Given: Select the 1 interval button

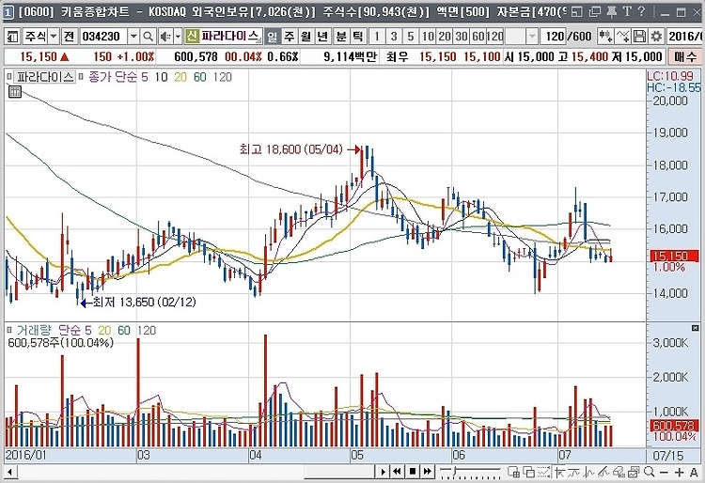Looking at the screenshot, I should (x=377, y=36).
